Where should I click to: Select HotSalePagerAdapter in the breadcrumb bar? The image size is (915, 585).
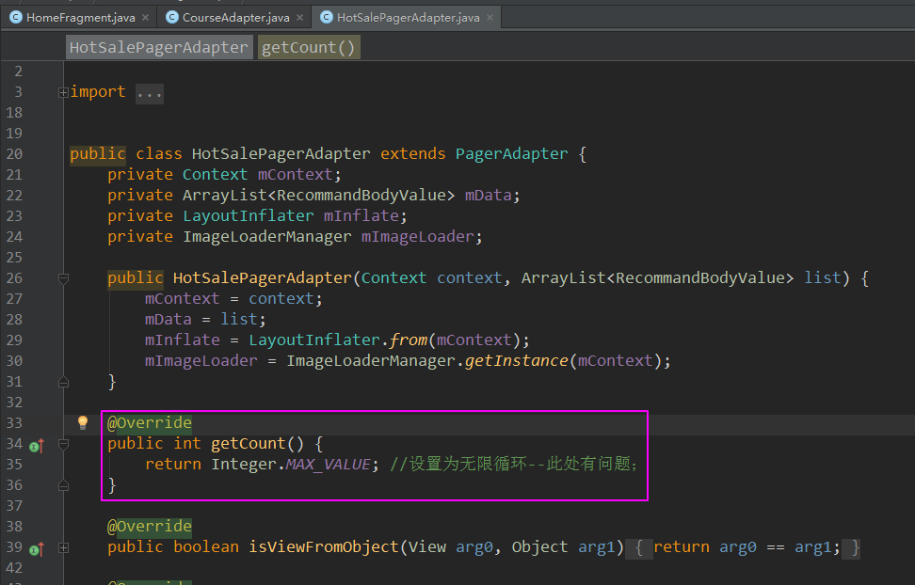click(158, 47)
